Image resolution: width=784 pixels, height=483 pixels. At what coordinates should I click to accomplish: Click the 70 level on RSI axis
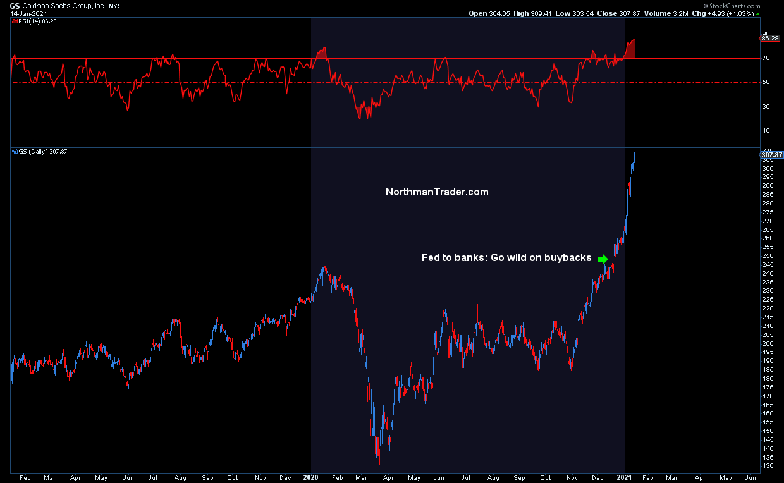pyautogui.click(x=766, y=58)
